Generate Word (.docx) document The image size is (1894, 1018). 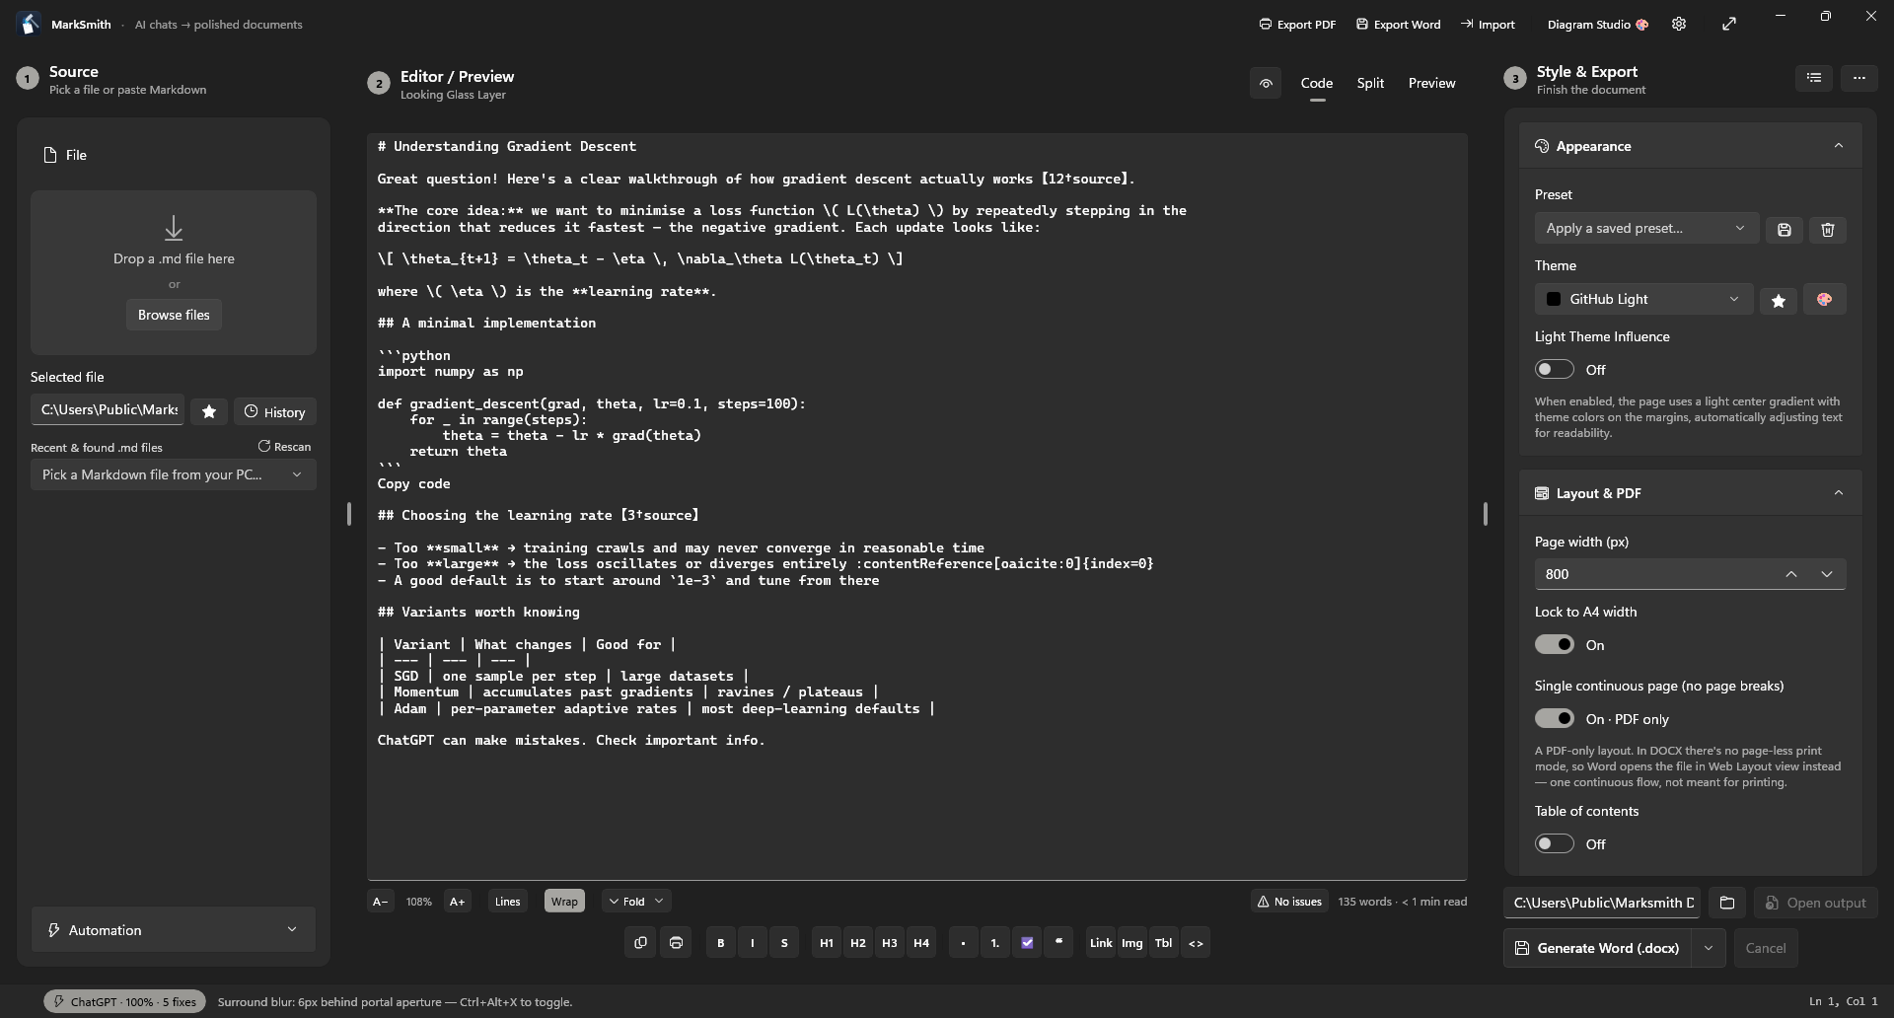click(1597, 948)
